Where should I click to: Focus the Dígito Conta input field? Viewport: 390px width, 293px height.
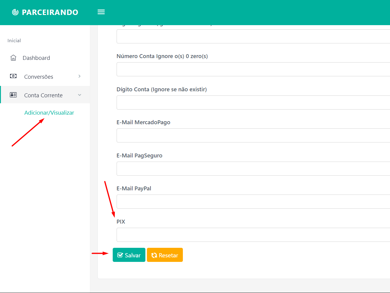tap(253, 103)
